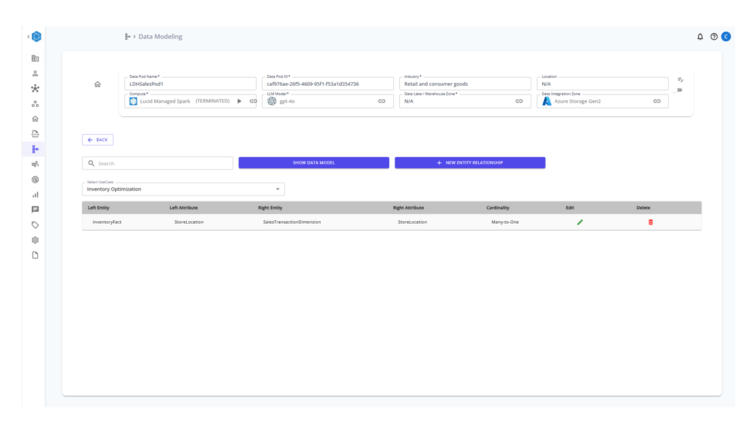Click the Left Attribute column header
752x426 pixels.
point(183,208)
